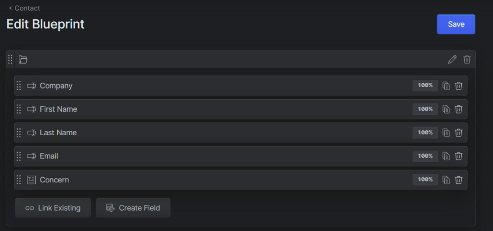Delete the Last Name field

459,133
